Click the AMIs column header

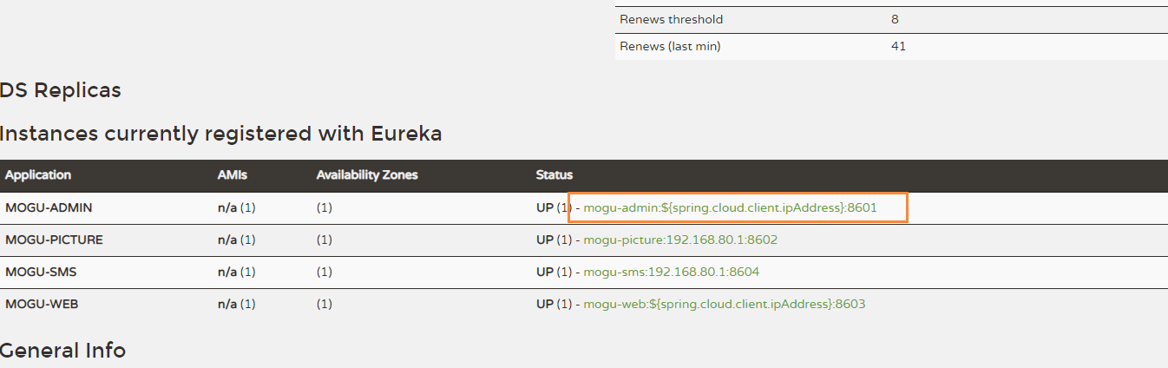(x=232, y=175)
